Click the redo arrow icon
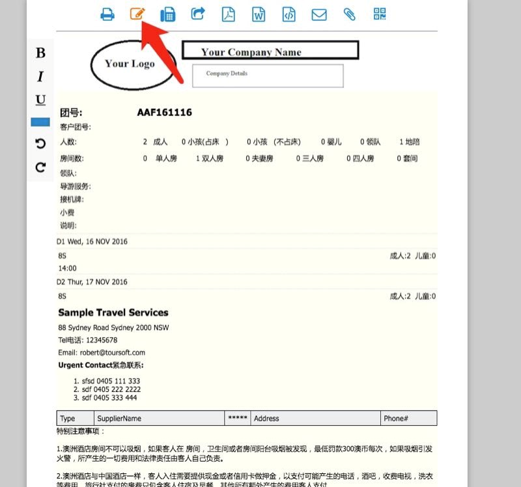 (40, 167)
